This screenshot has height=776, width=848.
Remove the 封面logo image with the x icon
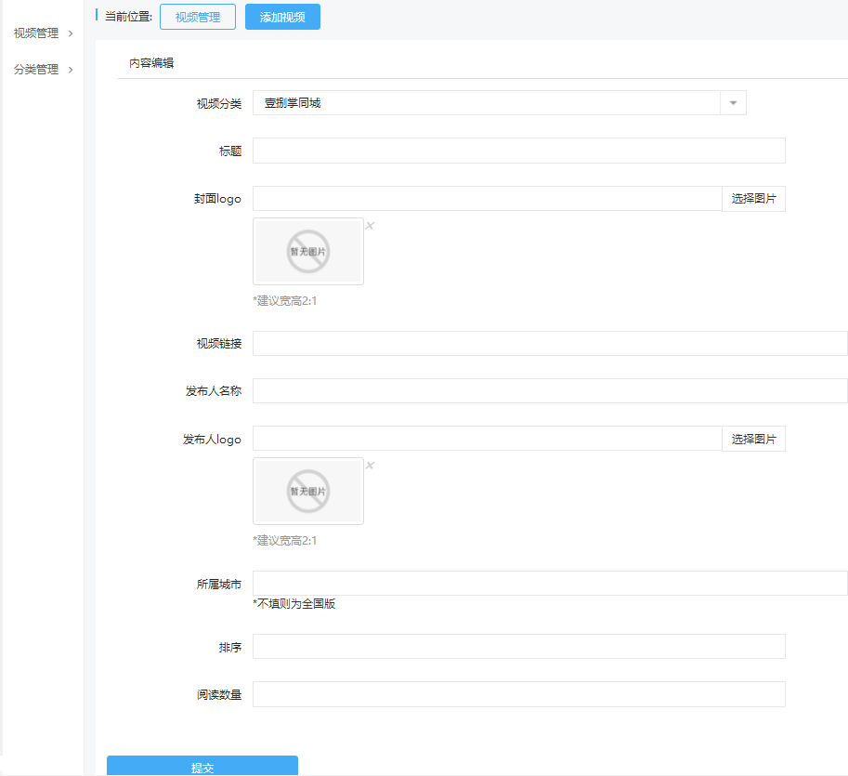370,226
